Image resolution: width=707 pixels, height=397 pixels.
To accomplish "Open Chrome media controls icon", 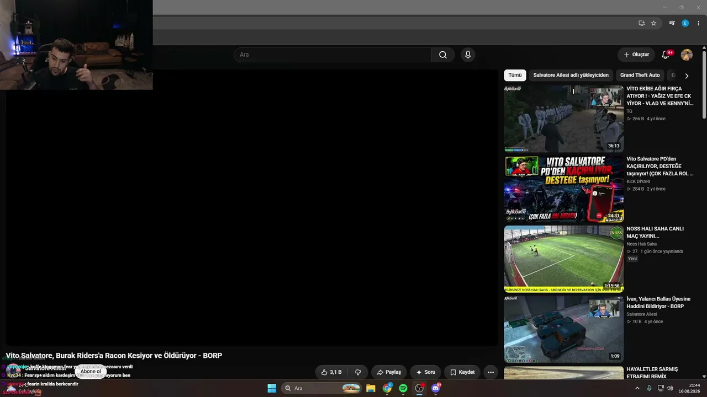I will [x=672, y=23].
